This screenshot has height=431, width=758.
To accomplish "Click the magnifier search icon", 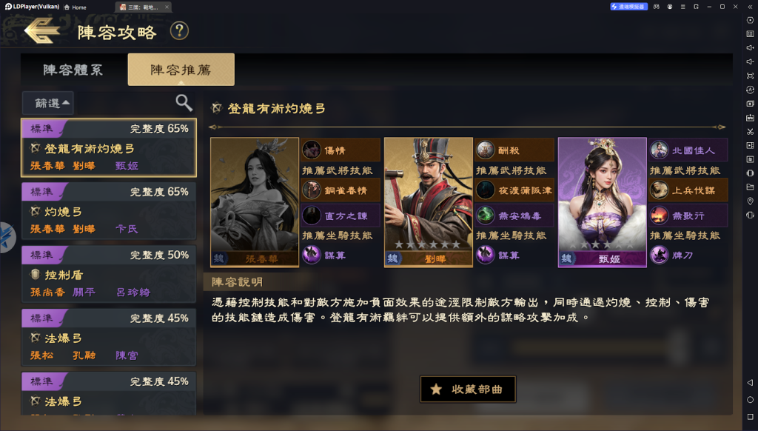I will [x=184, y=102].
